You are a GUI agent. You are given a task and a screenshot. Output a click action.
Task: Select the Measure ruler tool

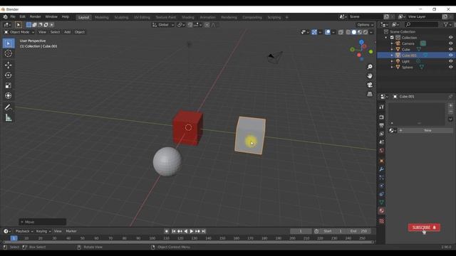coord(9,117)
